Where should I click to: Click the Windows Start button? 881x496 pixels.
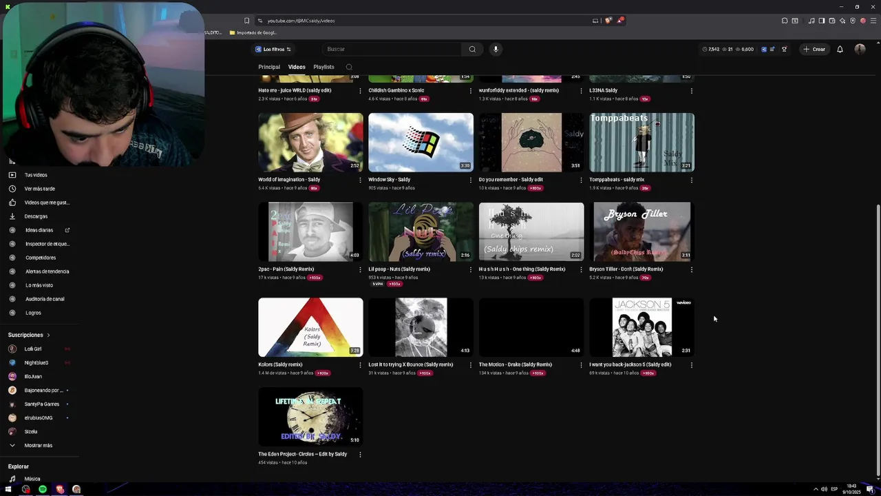coord(8,489)
